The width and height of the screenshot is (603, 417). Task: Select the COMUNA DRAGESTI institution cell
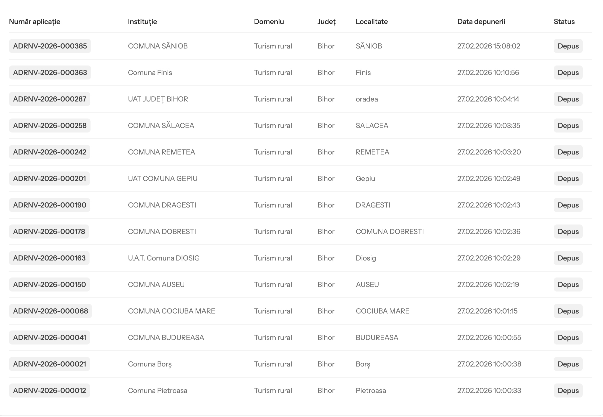162,205
